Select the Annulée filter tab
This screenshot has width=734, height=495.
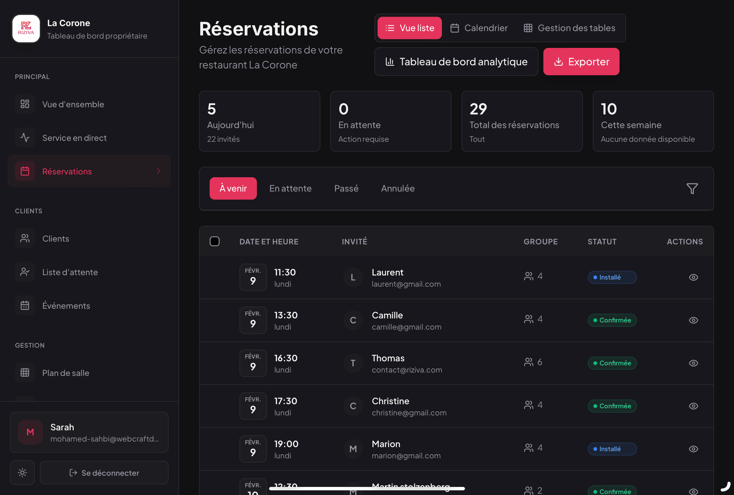[397, 188]
